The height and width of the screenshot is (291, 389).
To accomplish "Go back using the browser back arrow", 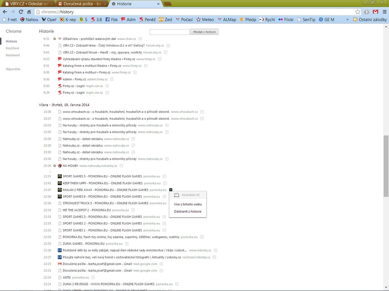I will point(4,11).
